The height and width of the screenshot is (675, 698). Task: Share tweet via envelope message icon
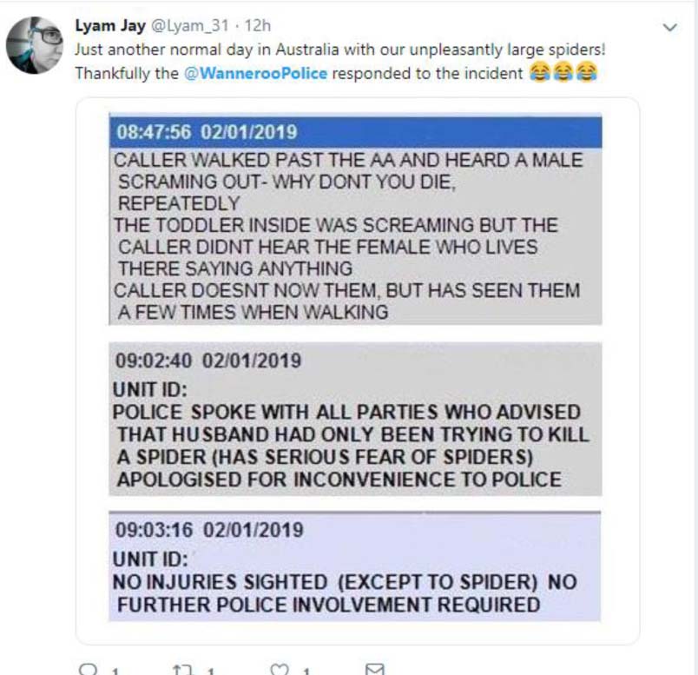click(374, 670)
